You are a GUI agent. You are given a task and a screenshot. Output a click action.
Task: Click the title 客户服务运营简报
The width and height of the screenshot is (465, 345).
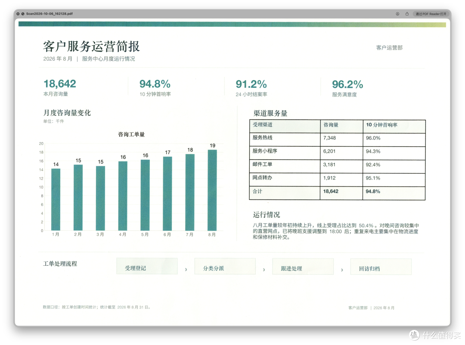coord(91,47)
